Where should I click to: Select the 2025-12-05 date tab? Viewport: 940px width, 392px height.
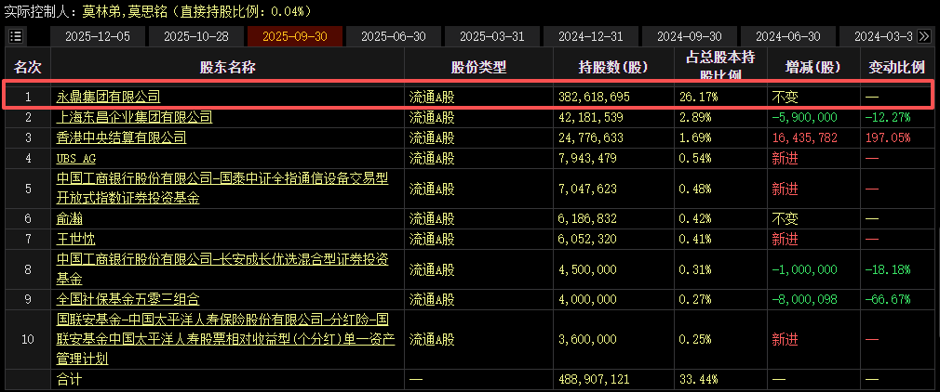tap(97, 36)
